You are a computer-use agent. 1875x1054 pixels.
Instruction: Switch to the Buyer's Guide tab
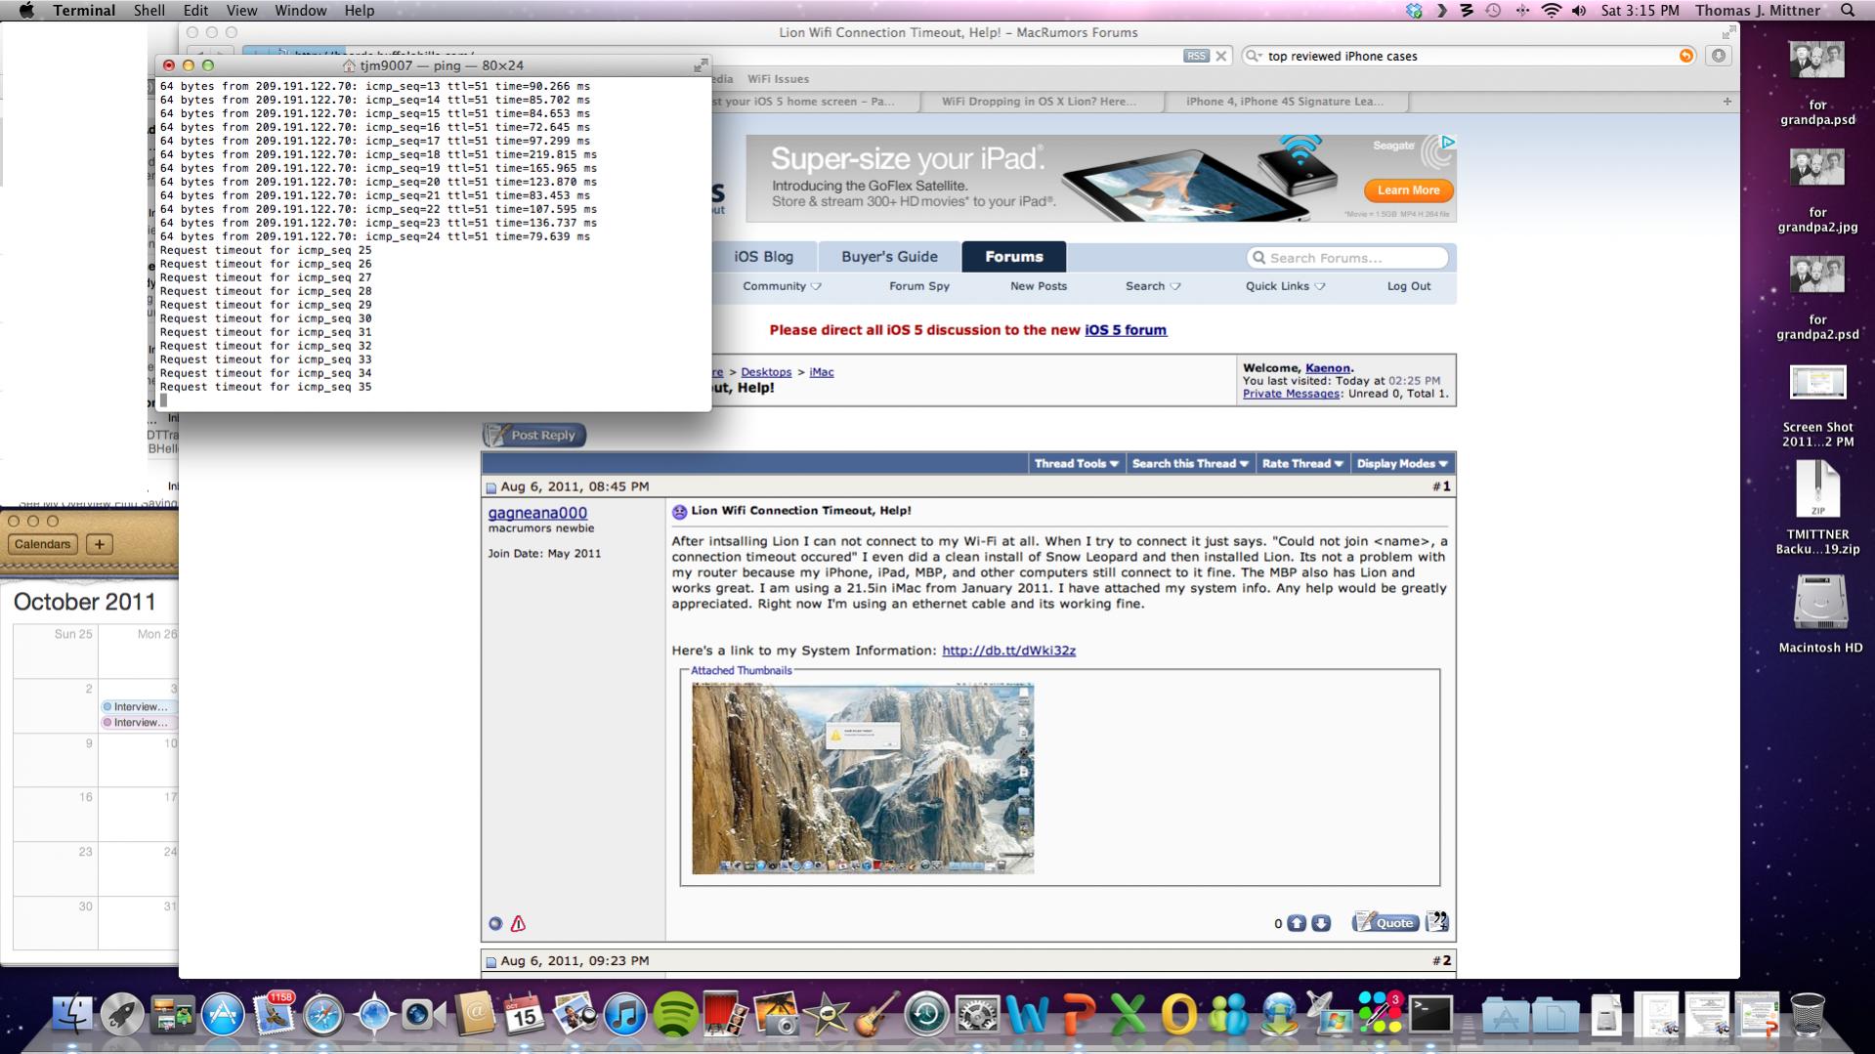click(x=889, y=257)
